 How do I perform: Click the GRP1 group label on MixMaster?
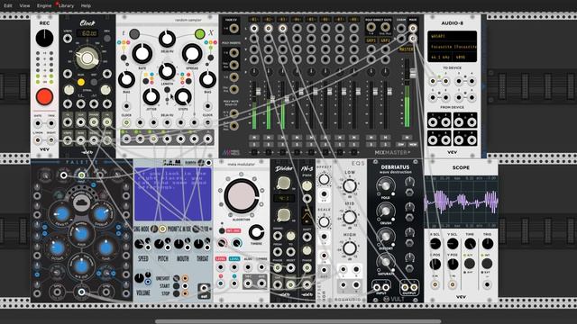coord(371,40)
